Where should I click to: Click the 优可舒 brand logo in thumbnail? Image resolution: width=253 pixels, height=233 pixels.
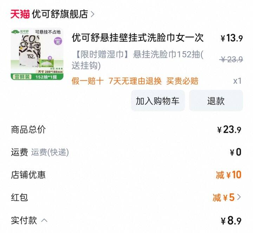point(20,32)
